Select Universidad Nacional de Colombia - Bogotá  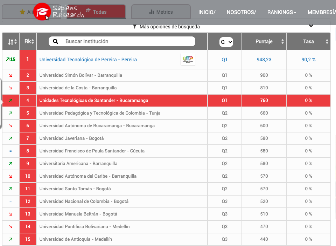coord(84,201)
